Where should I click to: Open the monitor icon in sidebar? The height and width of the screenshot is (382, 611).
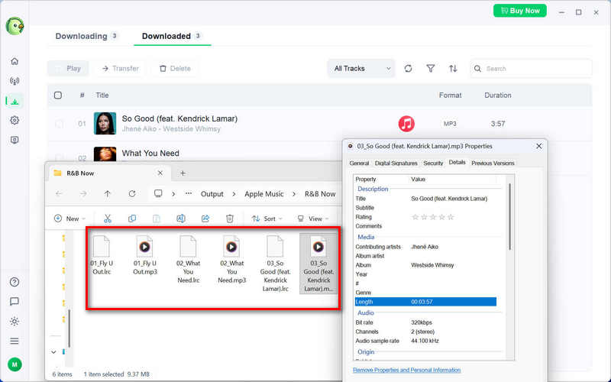tap(15, 140)
